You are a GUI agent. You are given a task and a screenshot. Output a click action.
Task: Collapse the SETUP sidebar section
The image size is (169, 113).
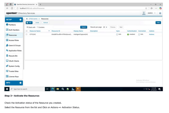[x=20, y=20]
